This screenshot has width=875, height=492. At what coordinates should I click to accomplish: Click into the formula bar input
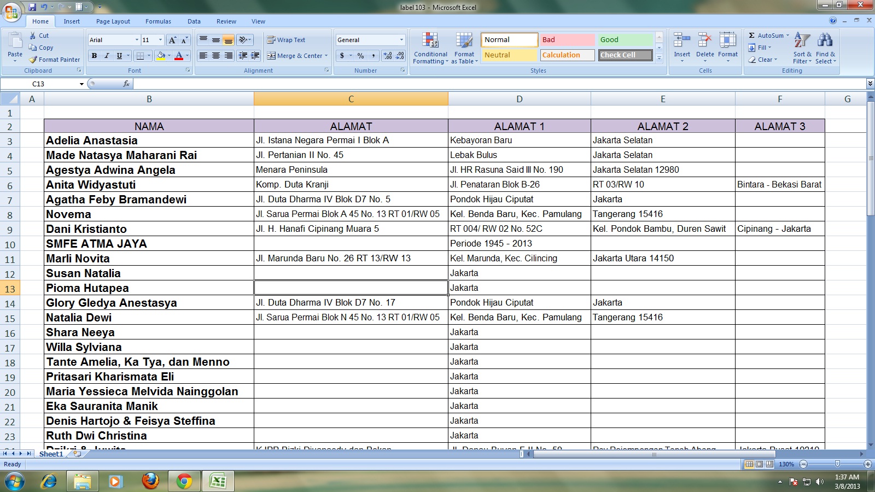[x=499, y=84]
